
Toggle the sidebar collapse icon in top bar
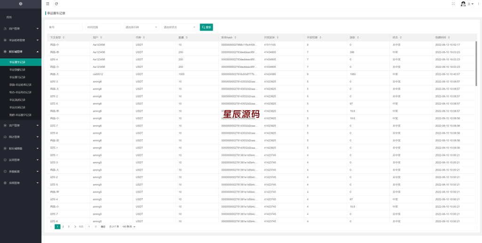click(48, 4)
